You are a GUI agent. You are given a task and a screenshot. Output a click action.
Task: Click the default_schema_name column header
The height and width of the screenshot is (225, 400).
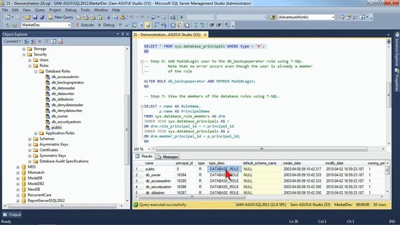point(259,163)
